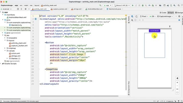Close the activity_main.xml tab

48,9
